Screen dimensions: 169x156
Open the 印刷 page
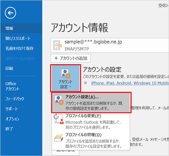9,68
